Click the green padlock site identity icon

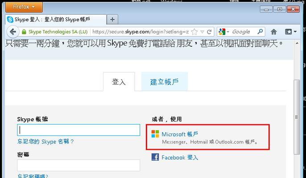[x=24, y=32]
